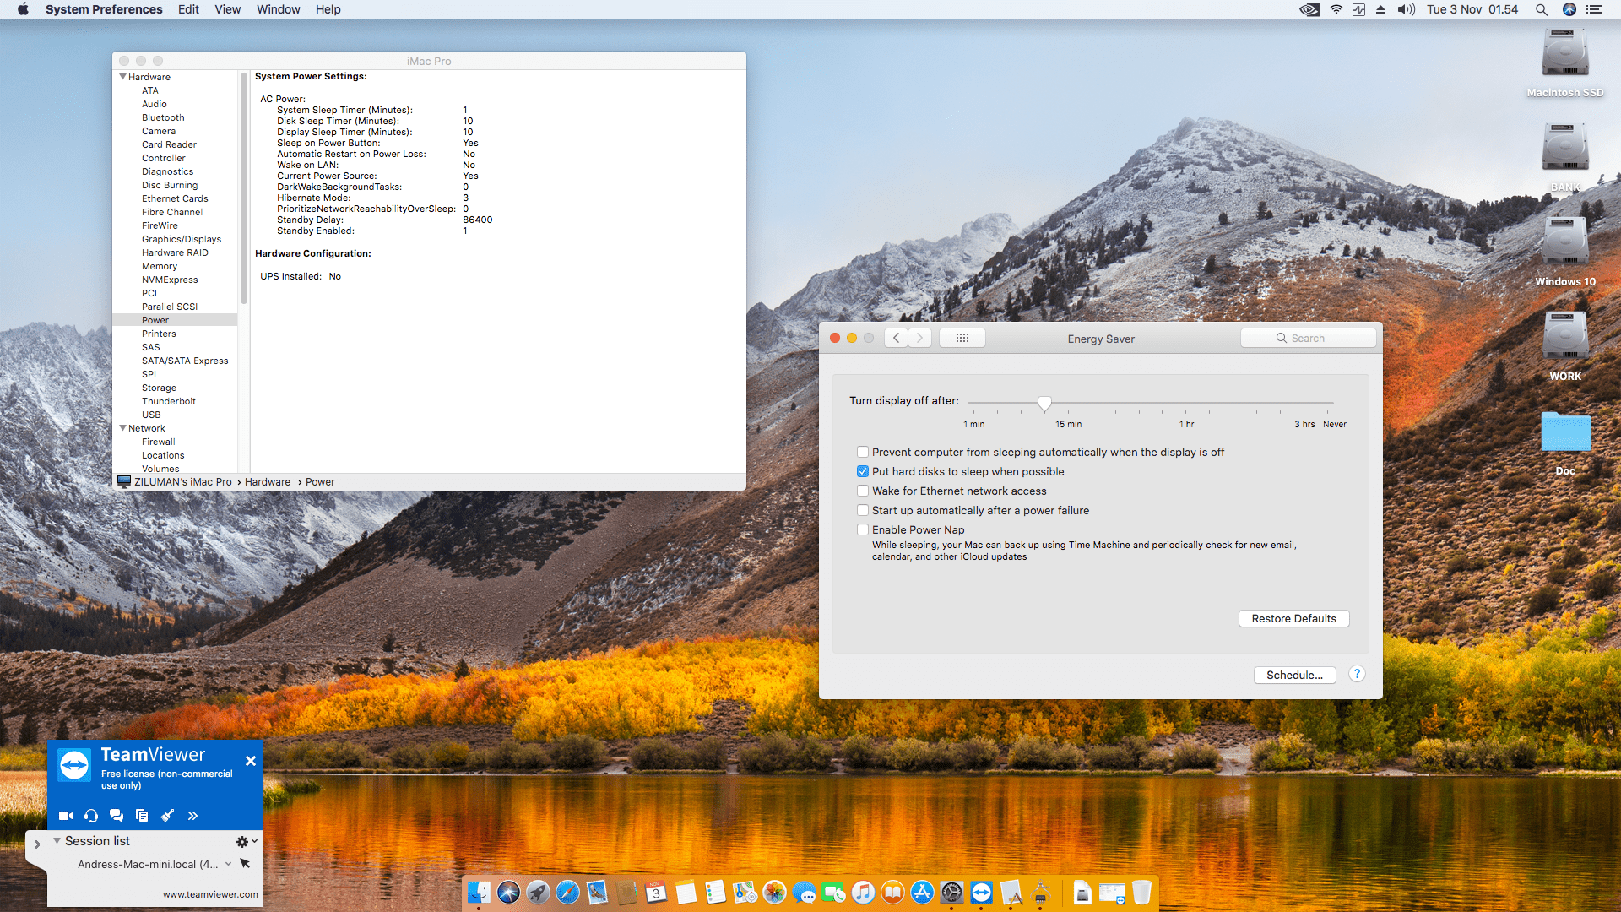
Task: Open Safari from the Dock
Action: coord(567,893)
